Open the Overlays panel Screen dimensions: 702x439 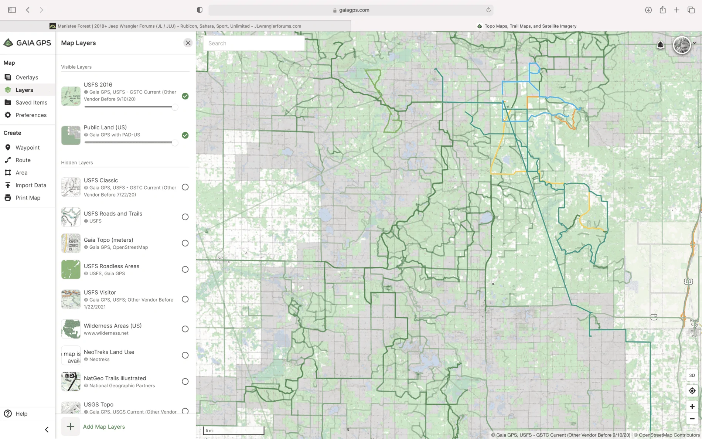27,77
